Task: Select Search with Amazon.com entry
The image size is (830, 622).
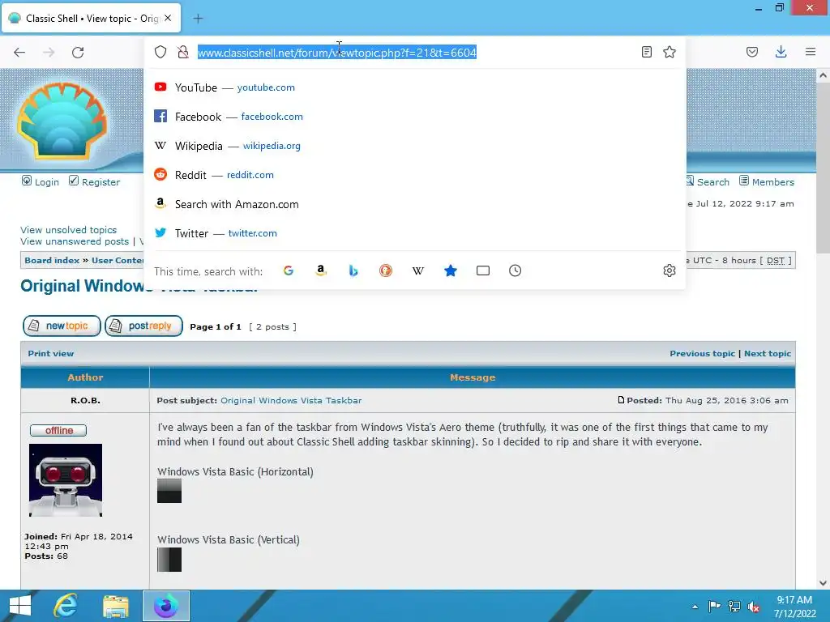Action: click(x=414, y=204)
